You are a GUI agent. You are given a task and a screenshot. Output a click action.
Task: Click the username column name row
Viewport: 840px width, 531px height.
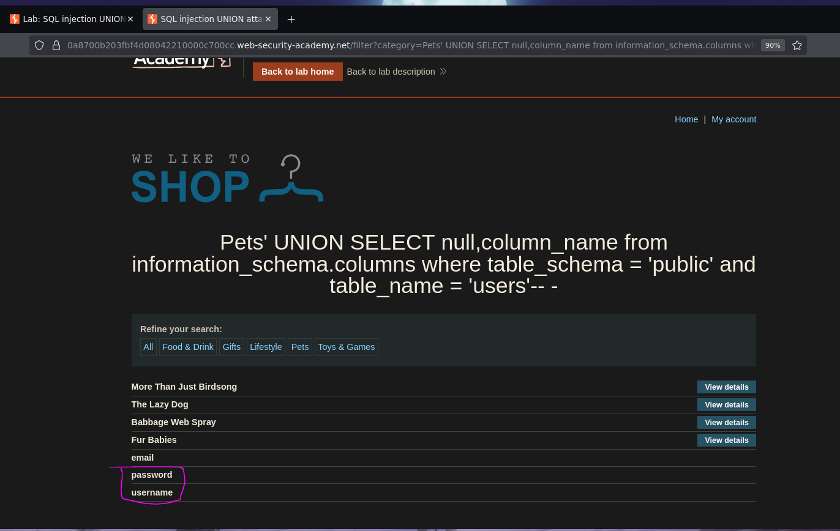[444, 492]
